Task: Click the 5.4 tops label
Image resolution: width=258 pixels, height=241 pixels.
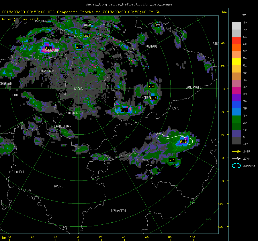Action: pos(151,86)
